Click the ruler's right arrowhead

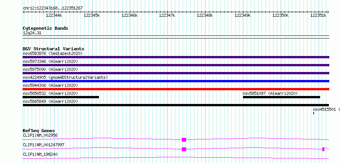pyautogui.click(x=328, y=12)
